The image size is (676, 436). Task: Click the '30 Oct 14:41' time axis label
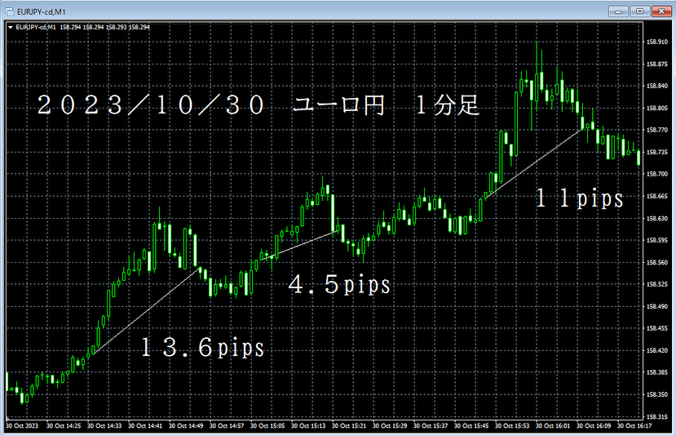click(x=145, y=425)
